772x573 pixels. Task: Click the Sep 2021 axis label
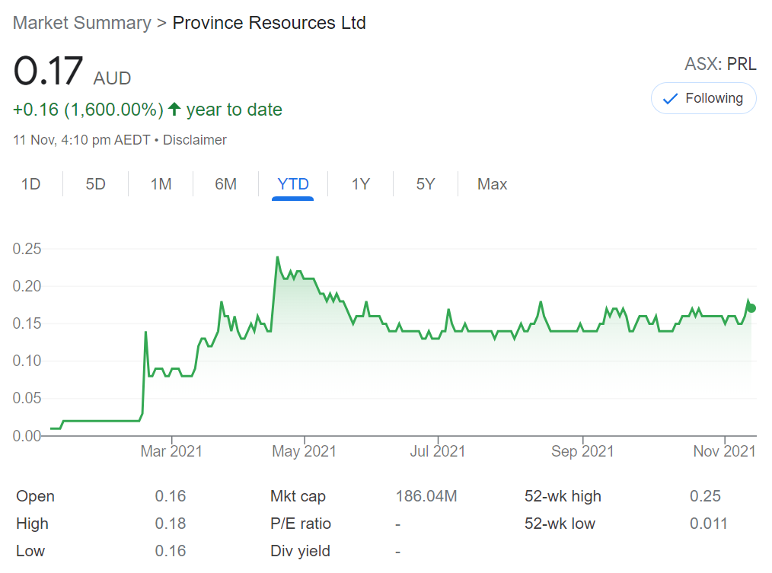tap(582, 451)
